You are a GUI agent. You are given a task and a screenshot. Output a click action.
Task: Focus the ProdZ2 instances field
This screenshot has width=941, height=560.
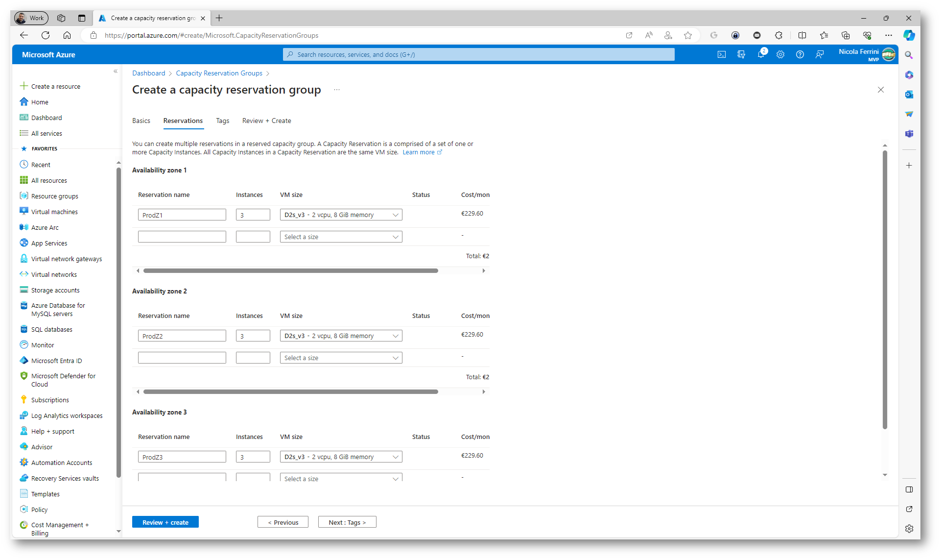(x=253, y=336)
